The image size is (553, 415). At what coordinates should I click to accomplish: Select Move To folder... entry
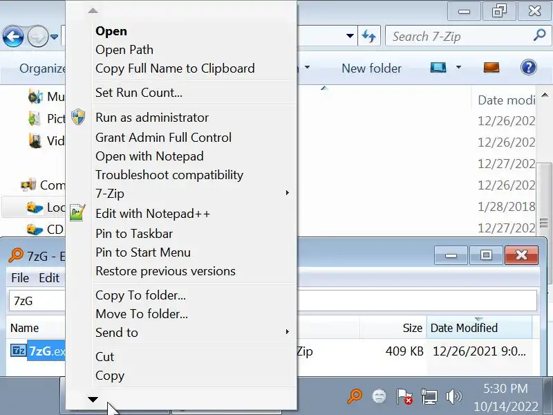[x=142, y=314]
